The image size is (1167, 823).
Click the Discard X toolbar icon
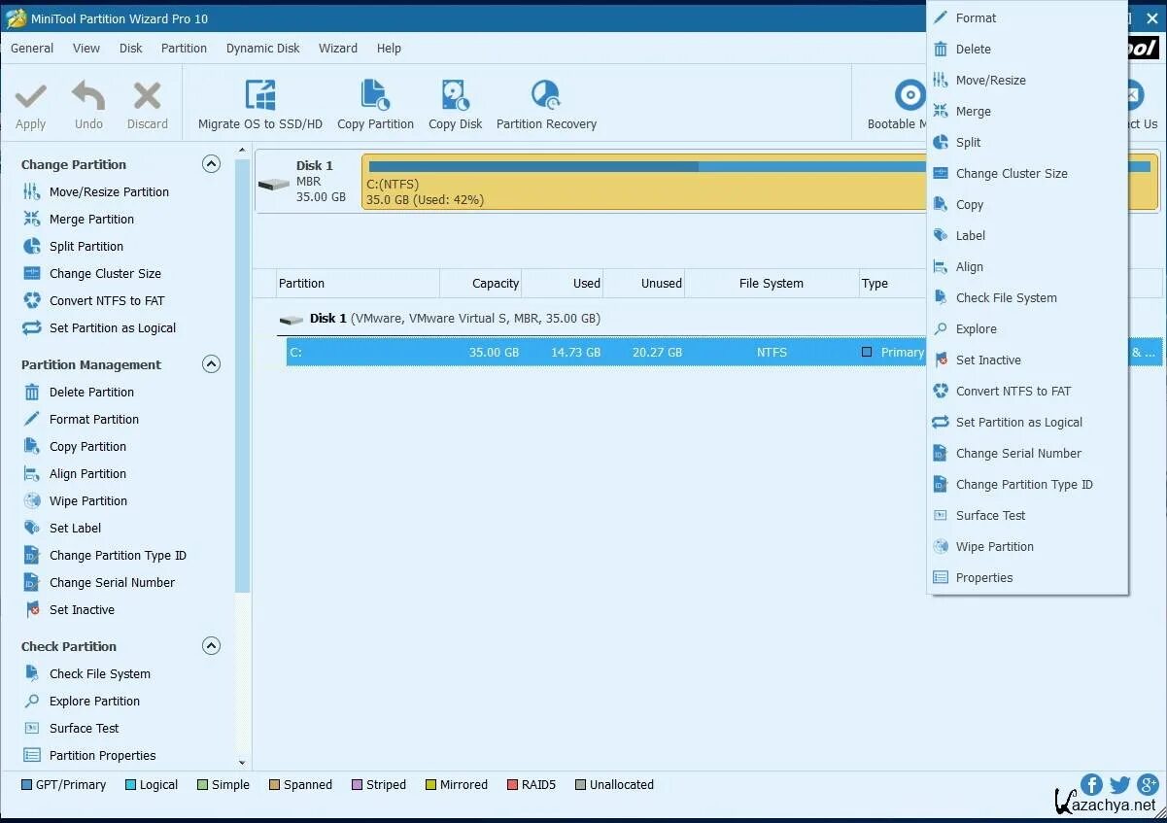click(148, 96)
